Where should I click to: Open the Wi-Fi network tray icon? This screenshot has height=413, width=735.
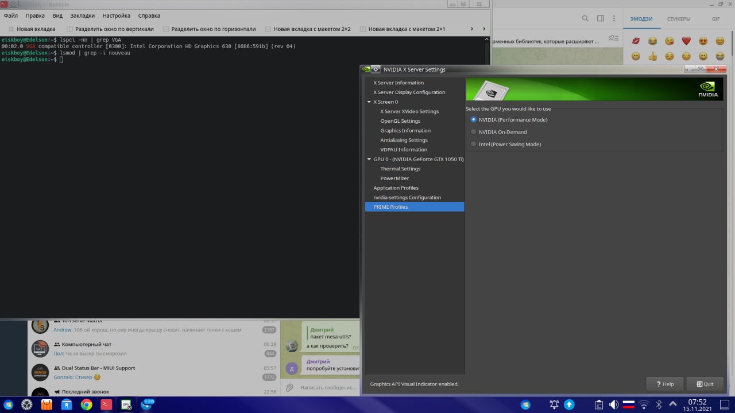644,404
